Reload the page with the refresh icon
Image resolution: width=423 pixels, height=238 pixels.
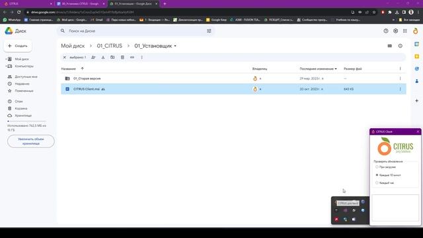[19, 12]
